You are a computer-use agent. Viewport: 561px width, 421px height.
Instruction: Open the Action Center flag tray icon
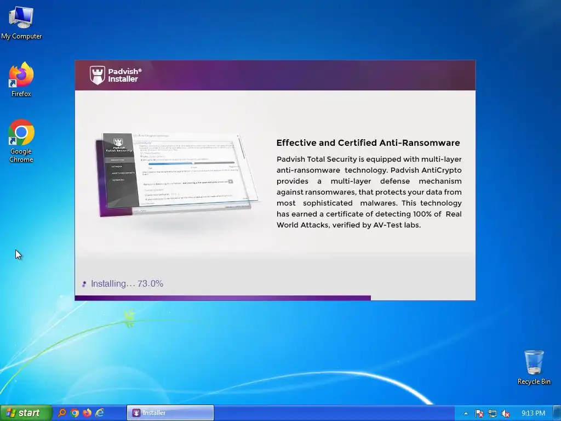tap(479, 413)
